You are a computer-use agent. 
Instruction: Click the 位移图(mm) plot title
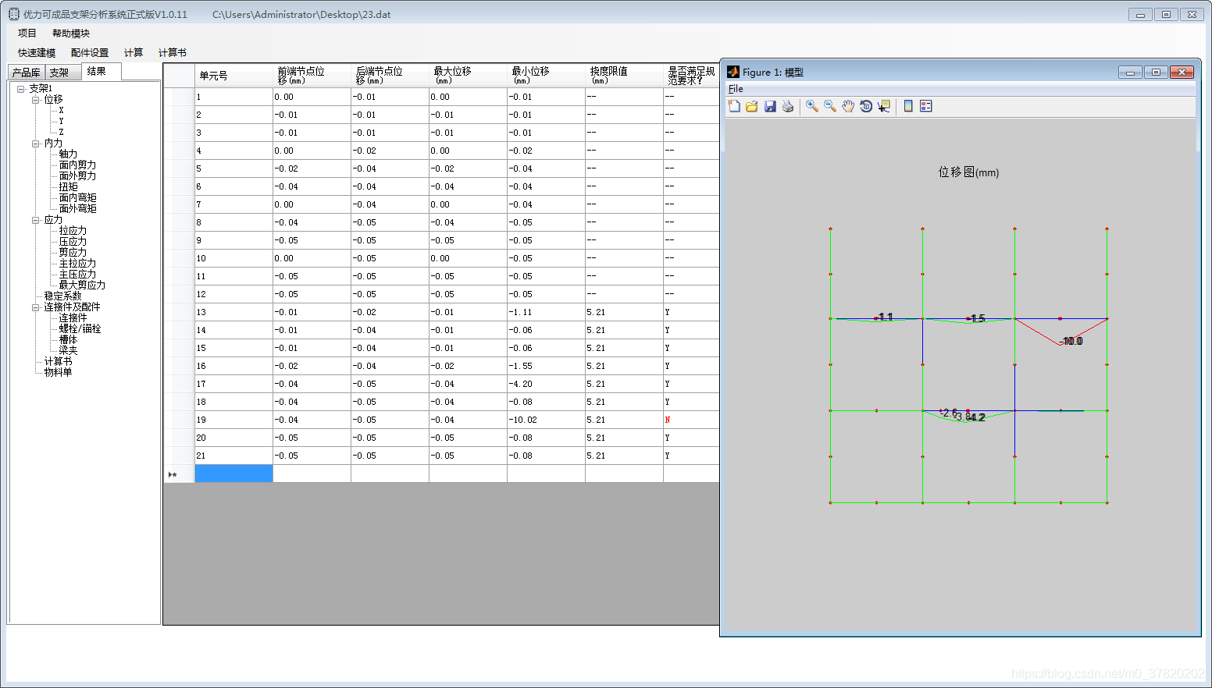[x=968, y=172]
